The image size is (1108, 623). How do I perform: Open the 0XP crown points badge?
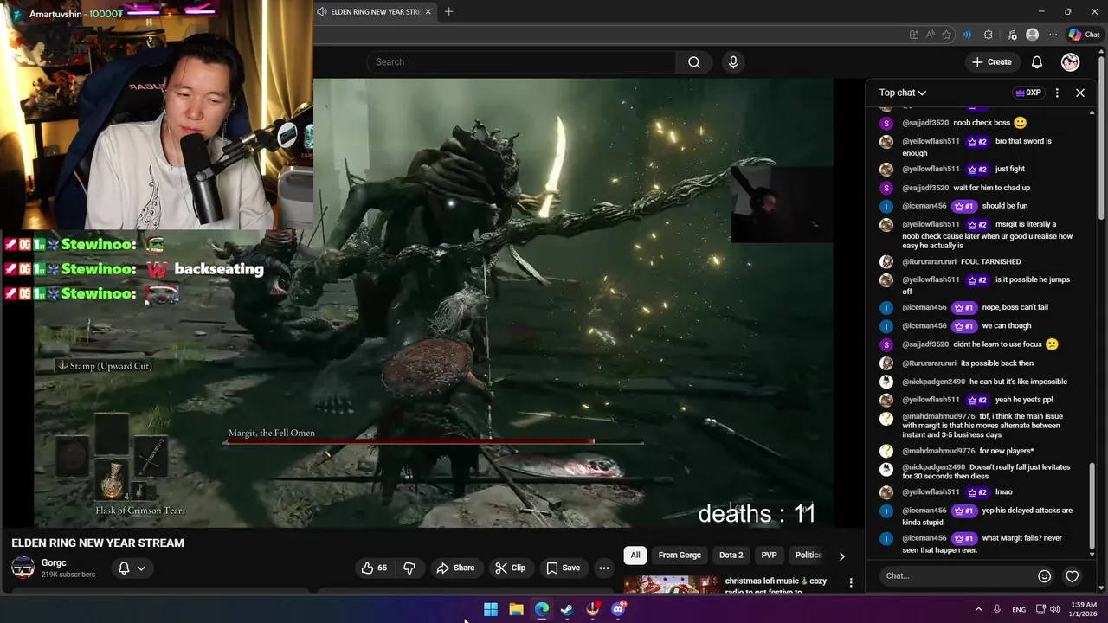tap(1028, 93)
